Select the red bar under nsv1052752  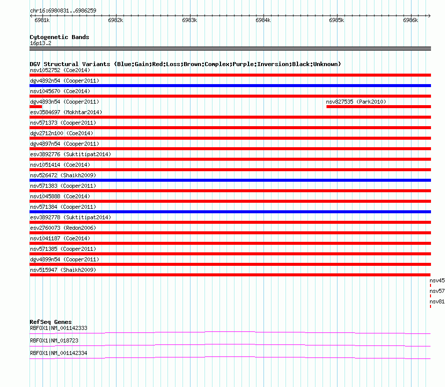pyautogui.click(x=230, y=75)
